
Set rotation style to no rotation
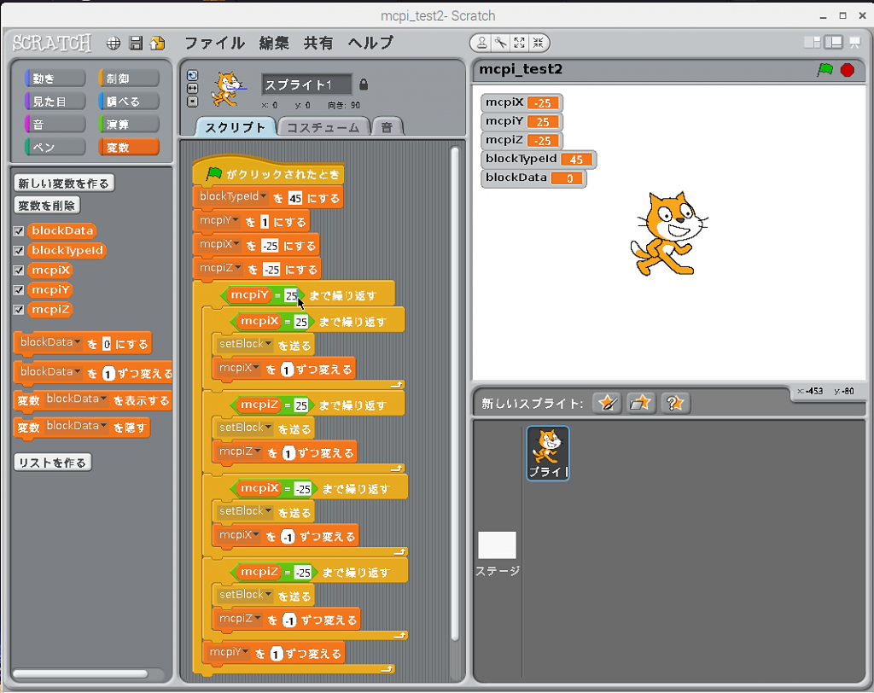coord(192,102)
